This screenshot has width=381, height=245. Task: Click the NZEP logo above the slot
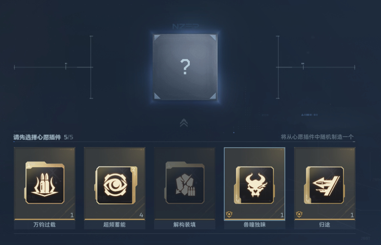(186, 26)
